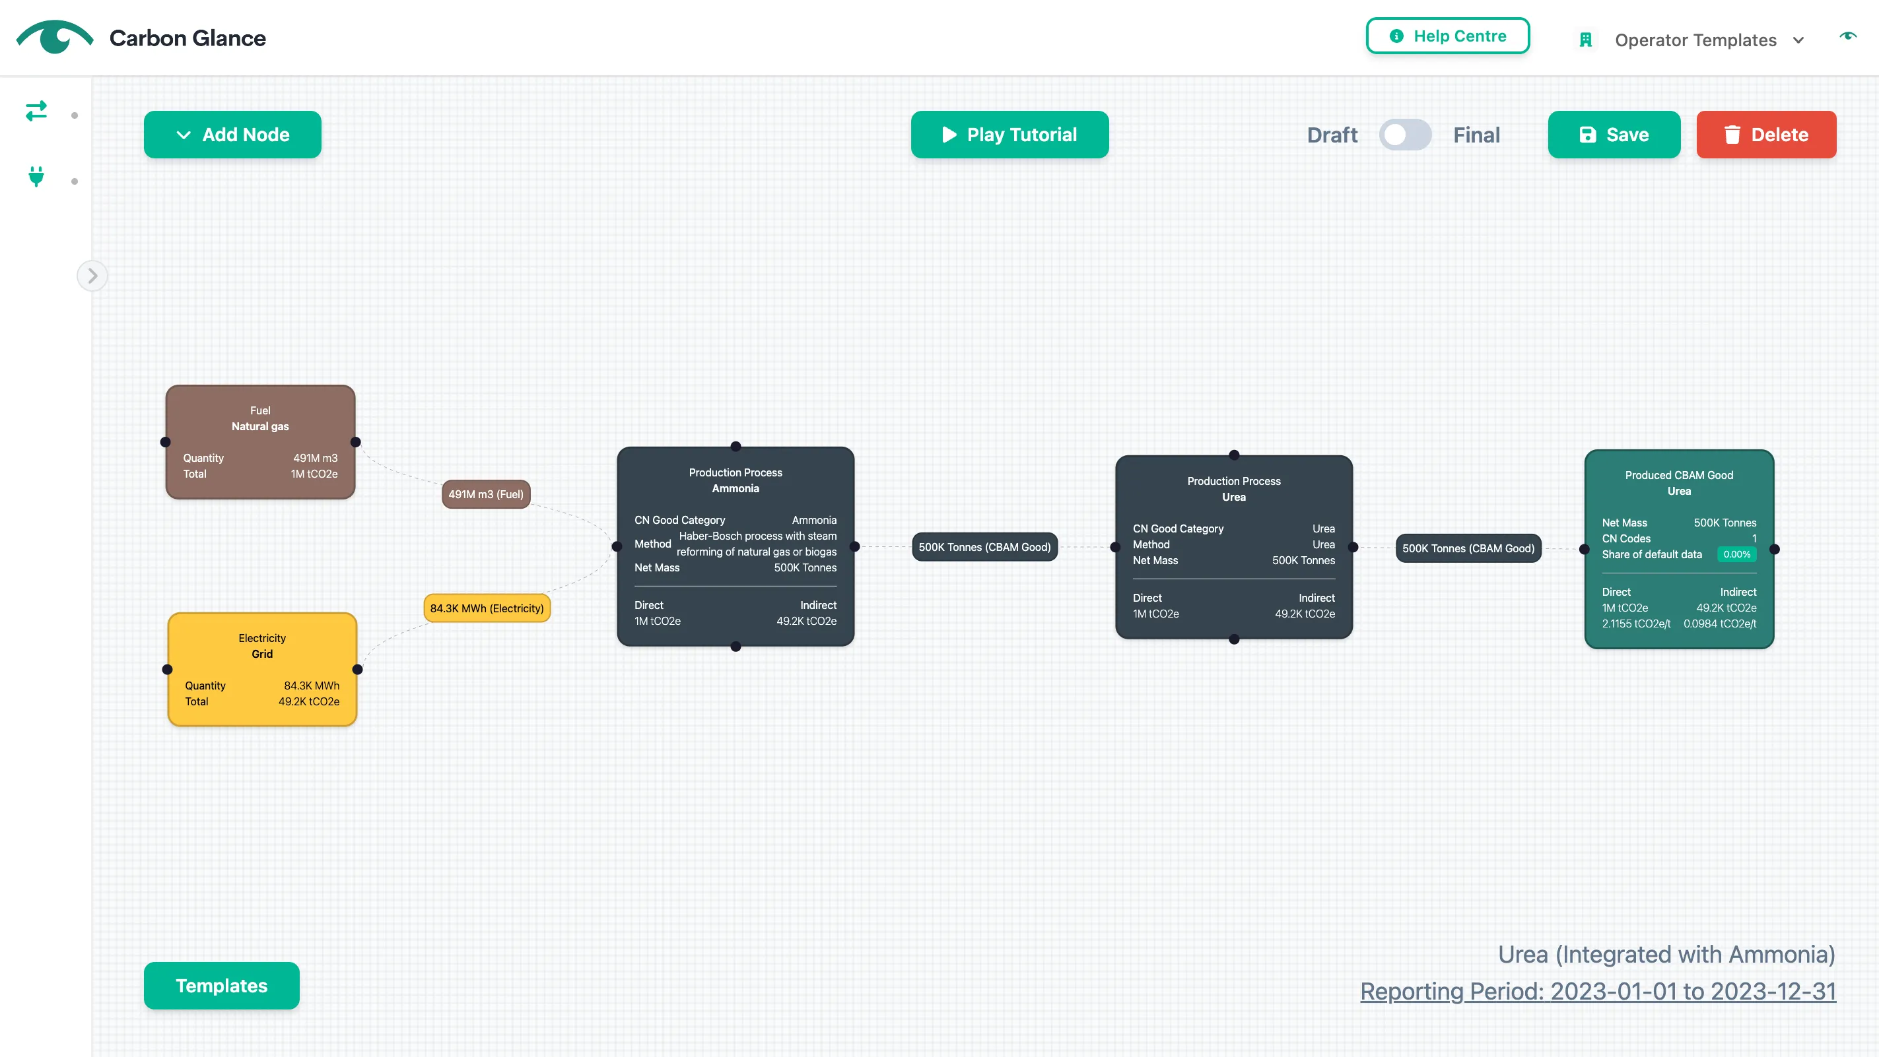Click the CBAM Good label between Ammonia and Urea

coord(984,546)
